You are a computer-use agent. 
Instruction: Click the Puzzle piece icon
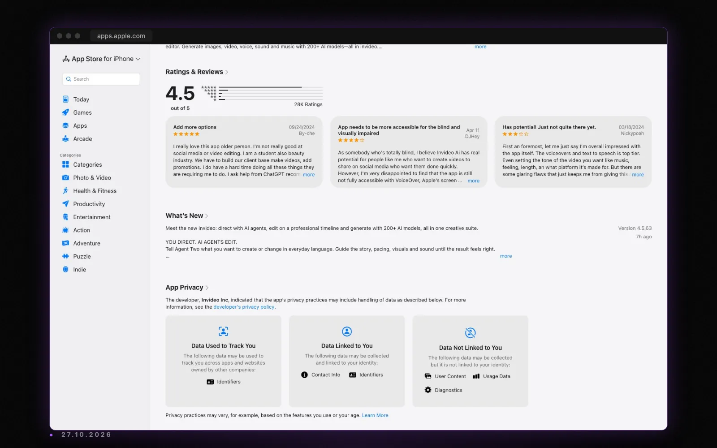[x=65, y=256]
